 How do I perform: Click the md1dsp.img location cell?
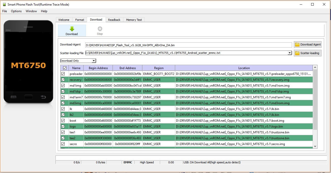tap(244, 91)
